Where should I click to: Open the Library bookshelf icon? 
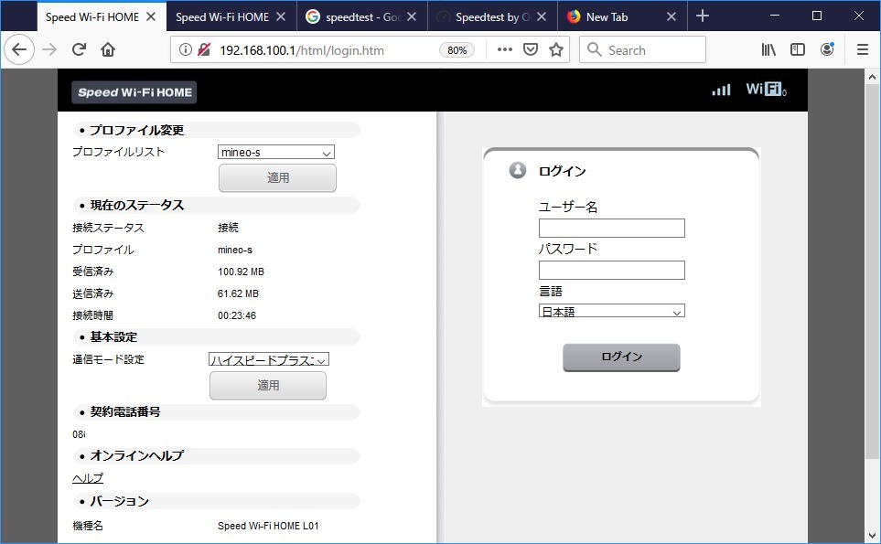769,50
